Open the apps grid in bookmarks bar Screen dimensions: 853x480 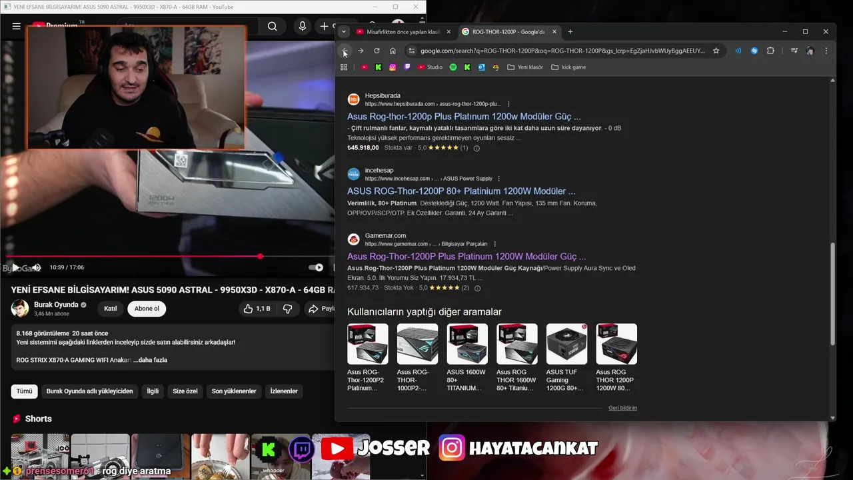point(344,67)
